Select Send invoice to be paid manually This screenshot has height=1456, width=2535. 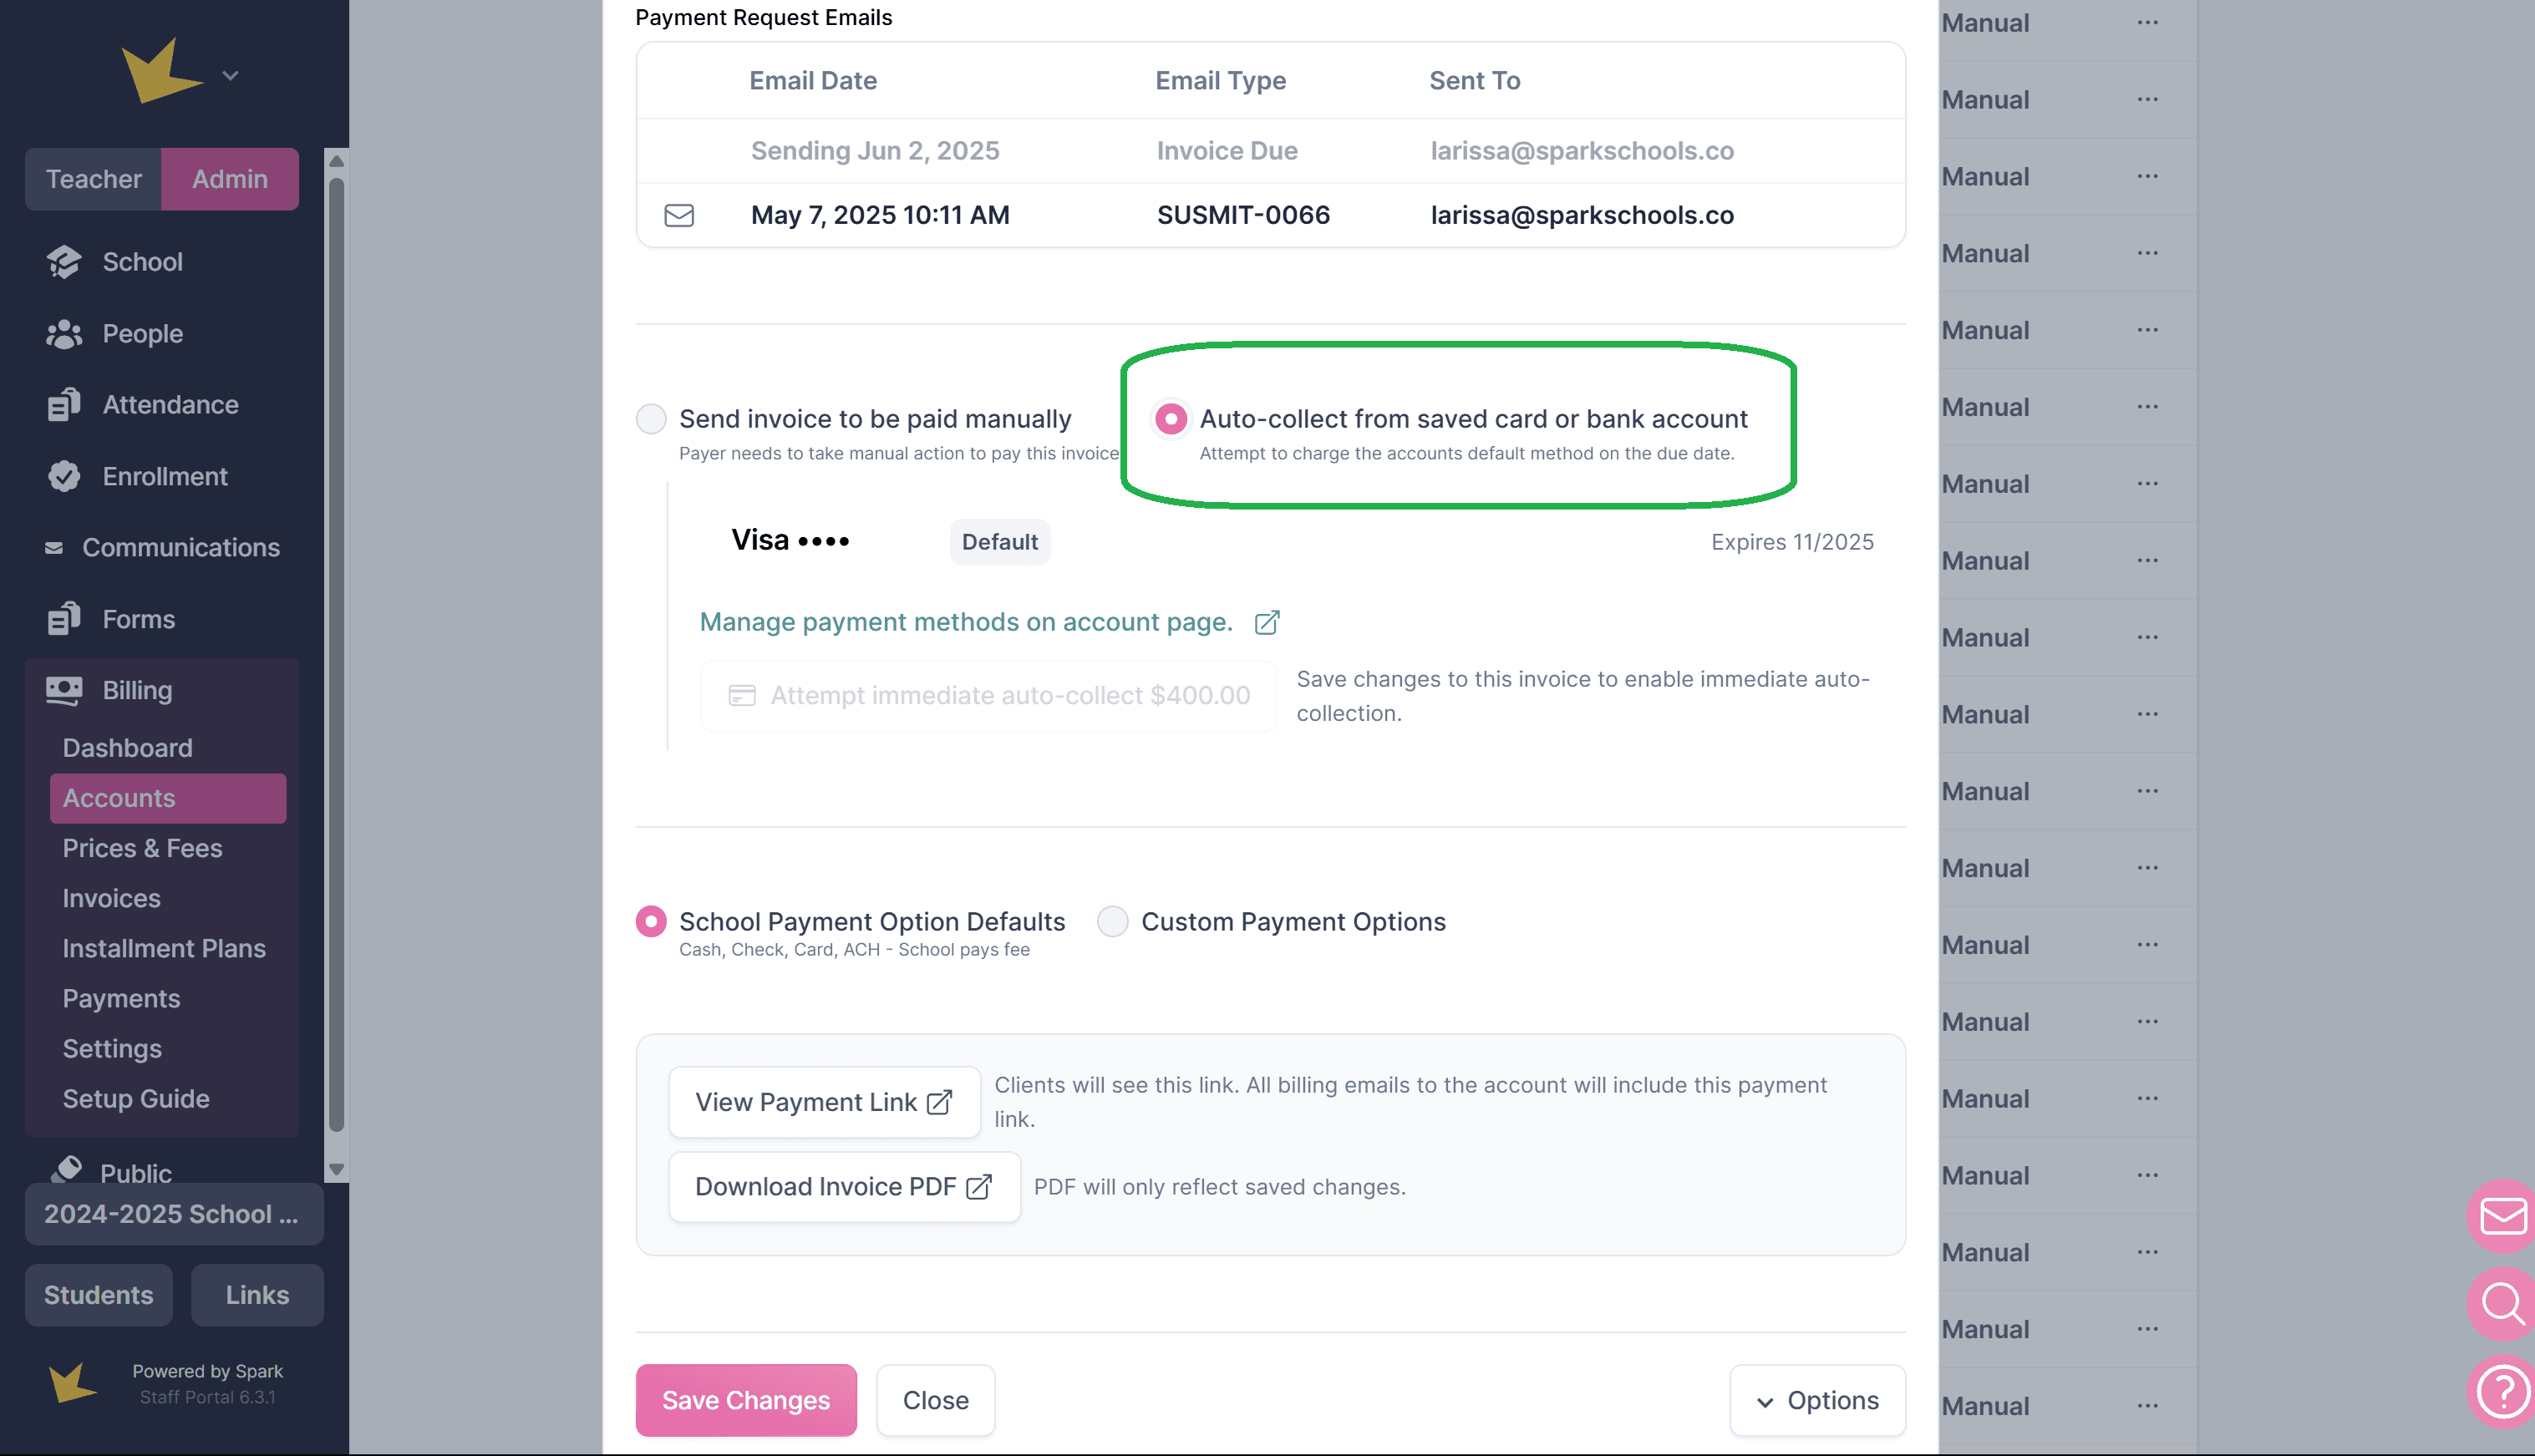pos(652,419)
